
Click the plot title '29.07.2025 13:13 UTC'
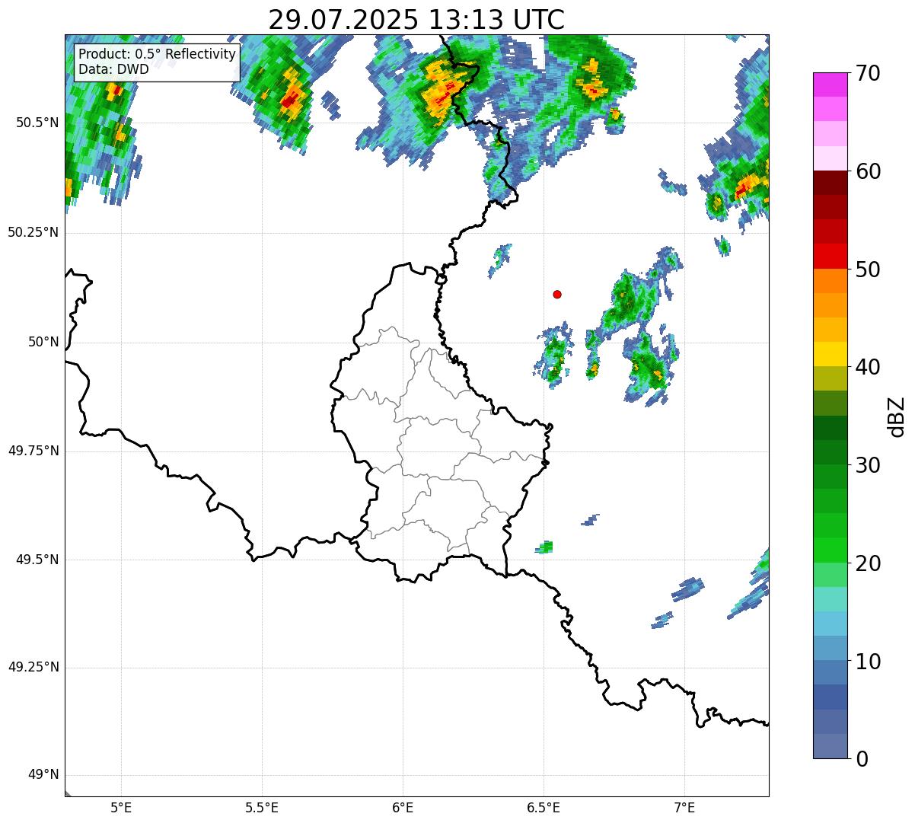[x=416, y=20]
